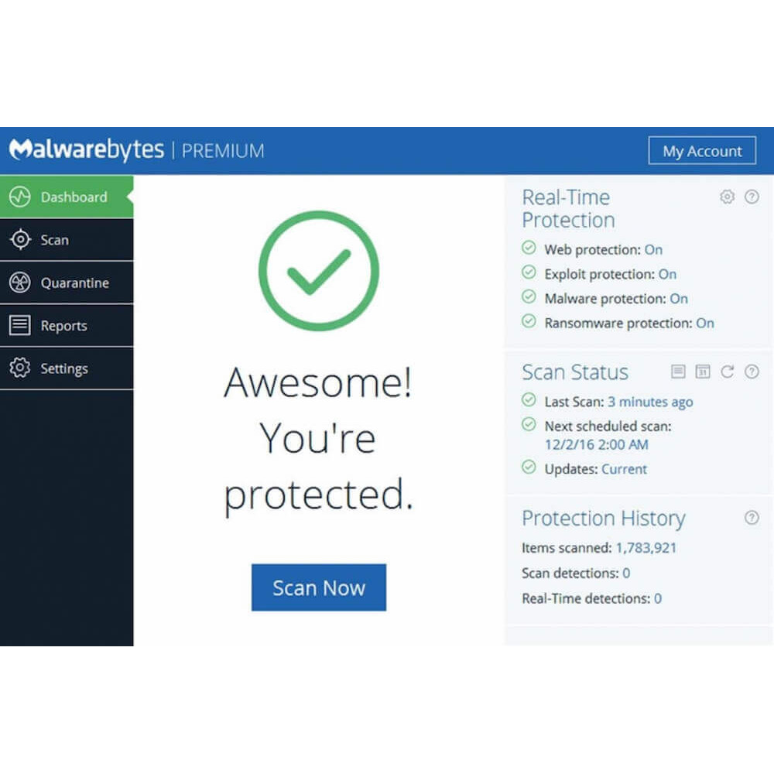Open the scan scheduler calendar icon

[703, 372]
